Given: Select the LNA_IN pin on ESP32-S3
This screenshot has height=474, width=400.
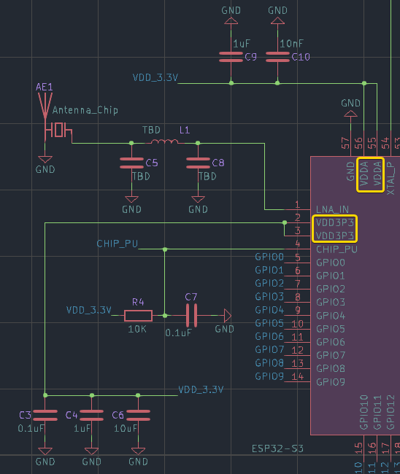Looking at the screenshot, I should tap(332, 209).
